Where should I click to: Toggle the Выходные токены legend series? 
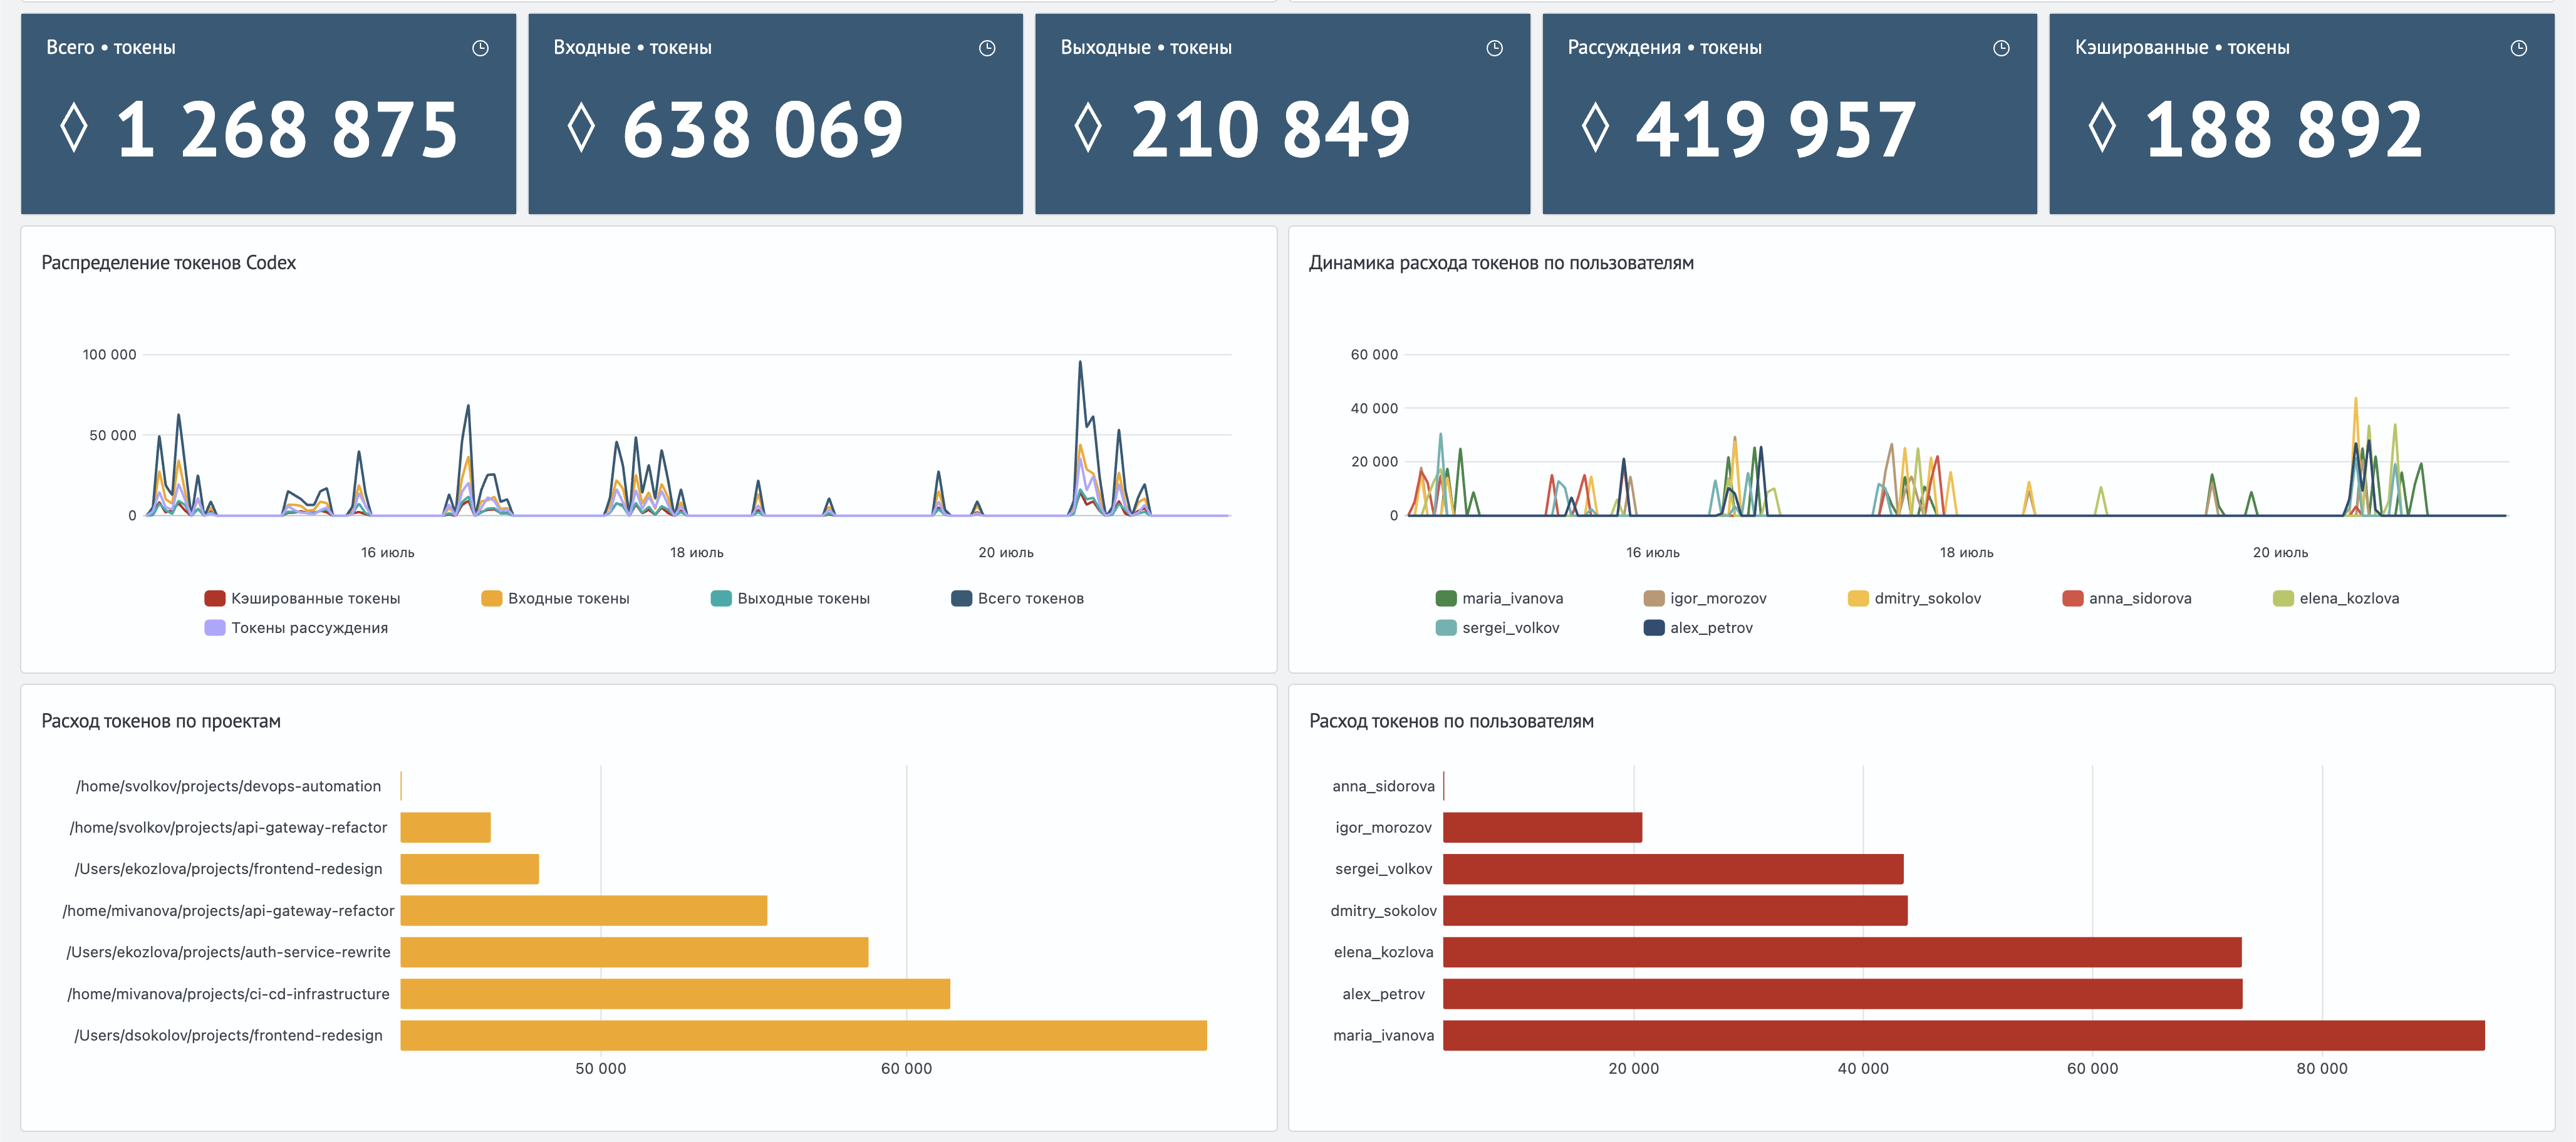(x=790, y=599)
